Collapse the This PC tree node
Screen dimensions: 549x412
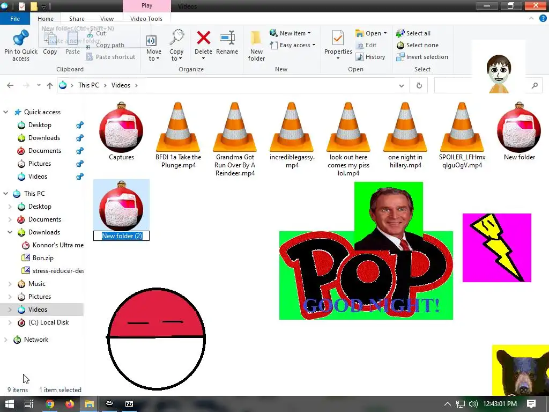click(5, 193)
